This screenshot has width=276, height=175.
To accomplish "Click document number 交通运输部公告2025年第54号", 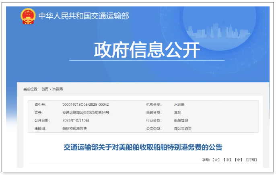I will point(86,113).
